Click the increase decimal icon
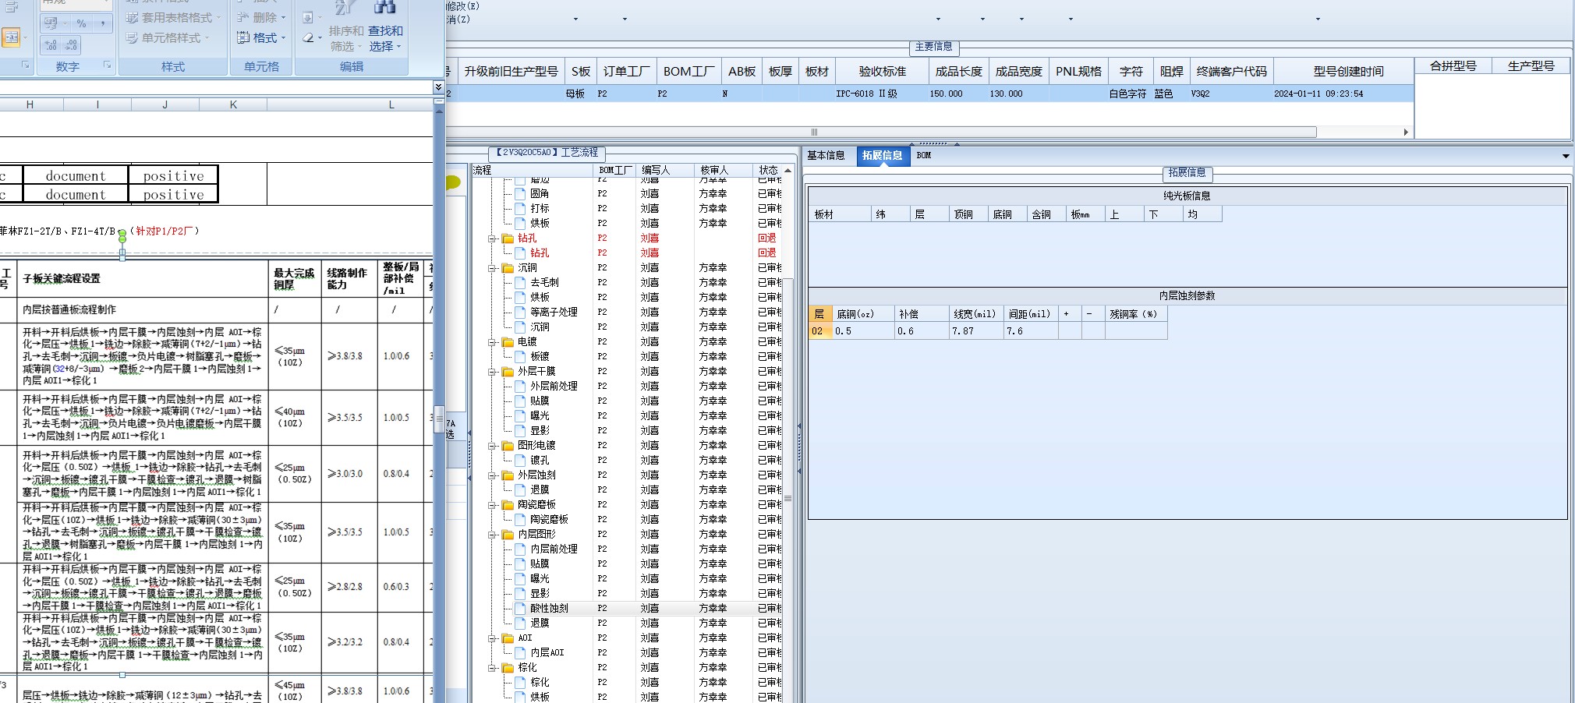Screen dimensions: 1575x703 click(51, 45)
